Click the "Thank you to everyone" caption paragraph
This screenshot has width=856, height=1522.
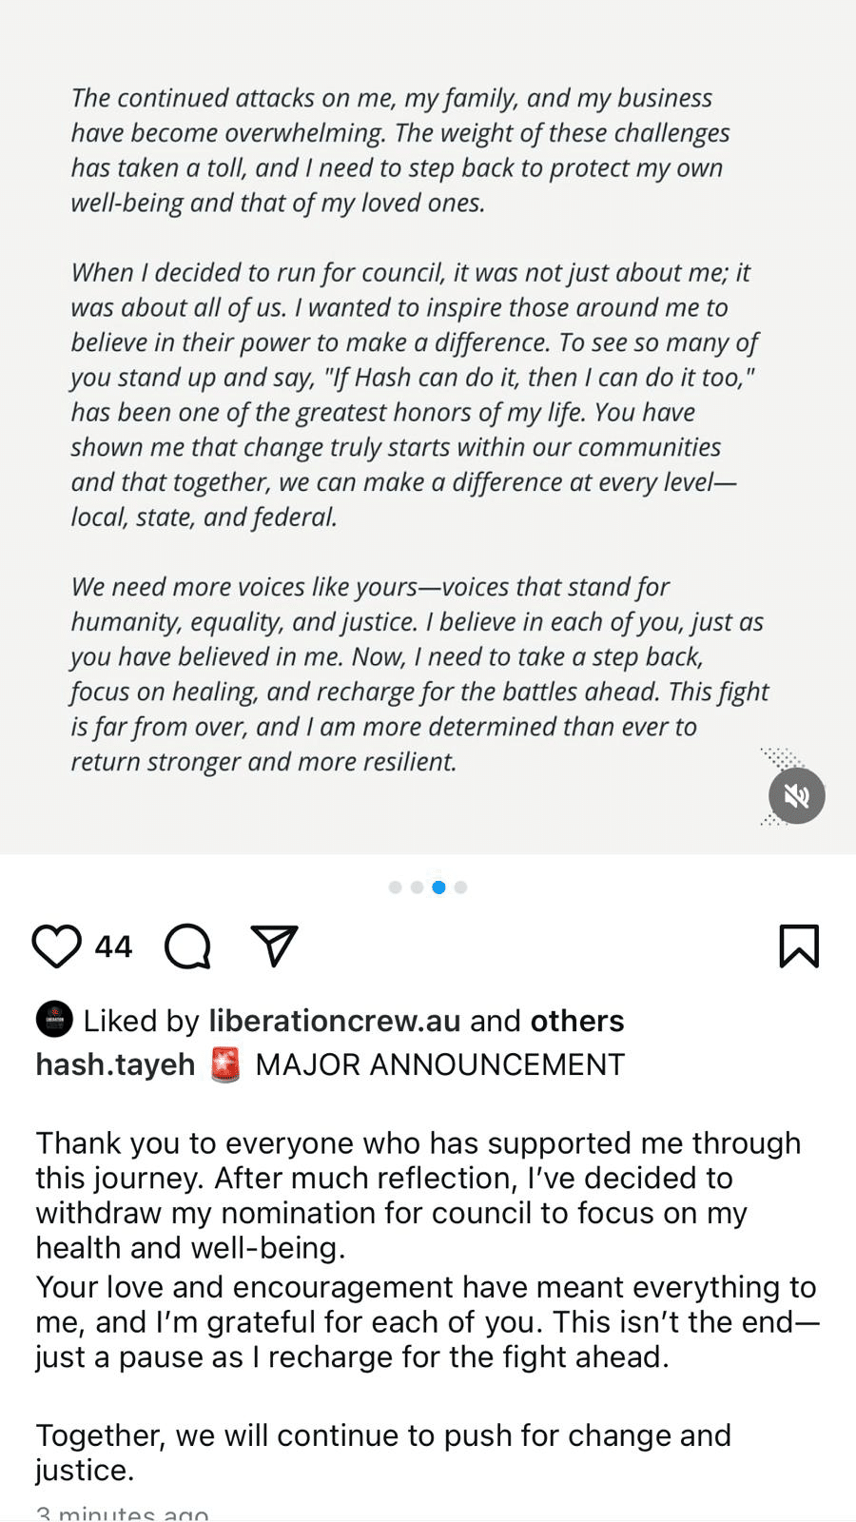pos(418,1195)
